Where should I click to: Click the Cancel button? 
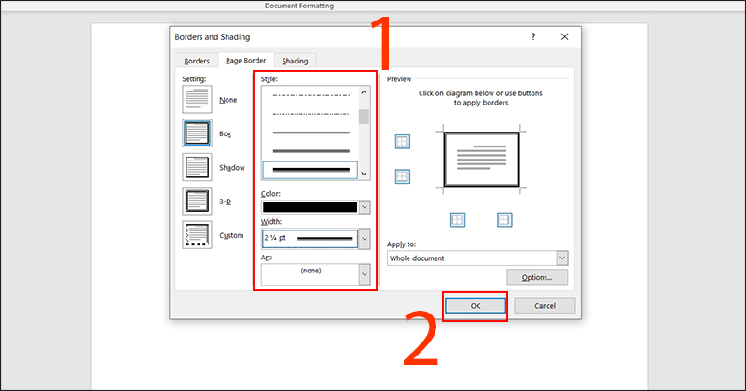tap(545, 306)
